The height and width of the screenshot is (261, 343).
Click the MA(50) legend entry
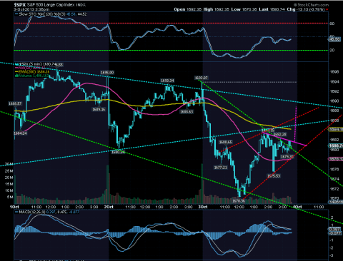pos(30,68)
